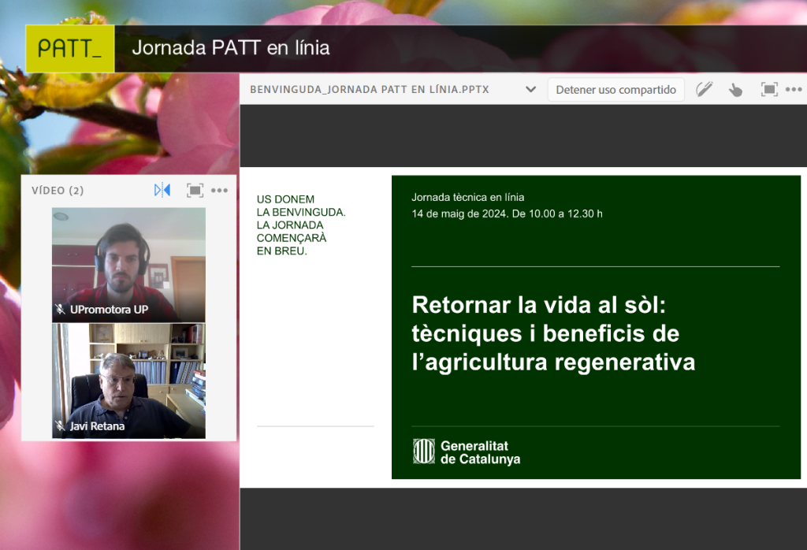Click the PATT_ yellow logo
This screenshot has height=550, width=807.
(x=70, y=48)
